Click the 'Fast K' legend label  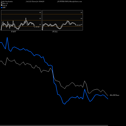pyautogui.click(x=5, y=6)
